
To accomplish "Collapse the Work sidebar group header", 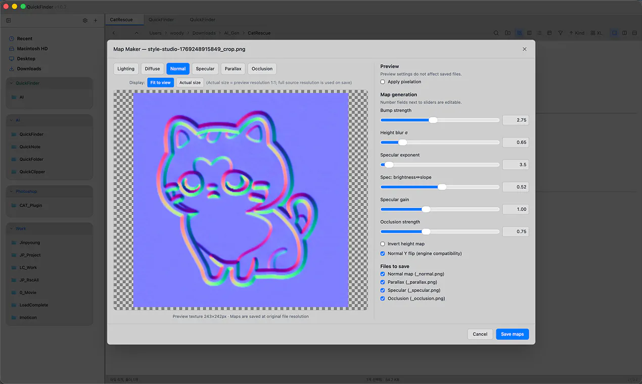I will [49, 229].
